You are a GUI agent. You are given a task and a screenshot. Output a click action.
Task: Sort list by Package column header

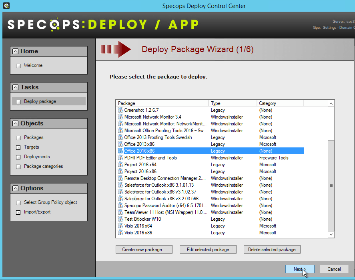click(x=162, y=103)
